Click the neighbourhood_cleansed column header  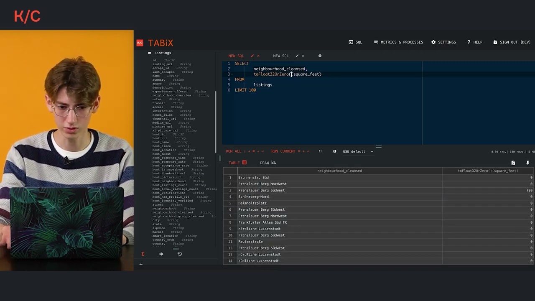[339, 171]
